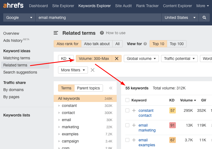Viewport: 212px width, 149px height.
Task: Open Search suggestions in the sidebar
Action: point(20,72)
